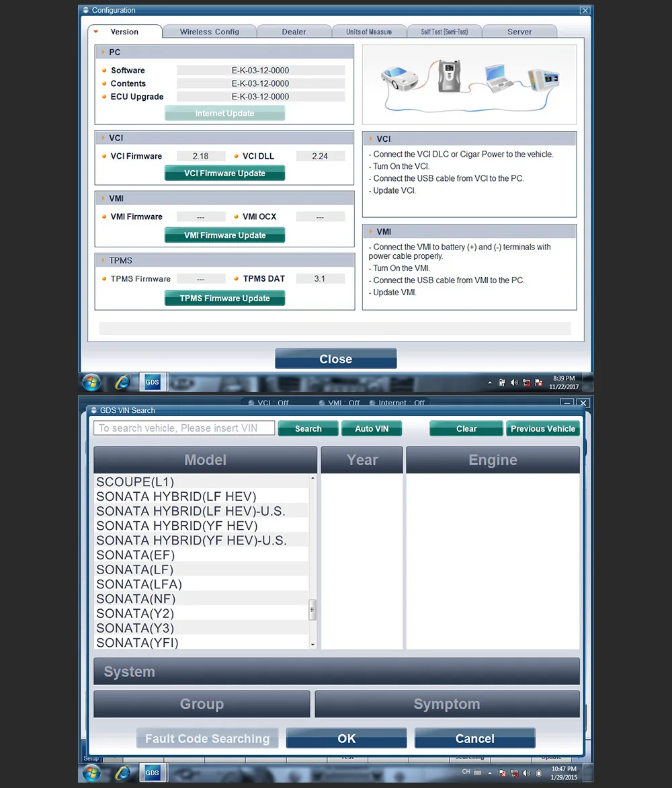Screen dimensions: 672x788
Task: Click the Model list scrollbar thumb
Action: 312,610
